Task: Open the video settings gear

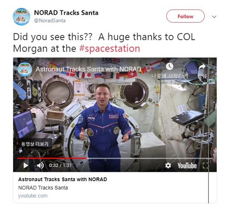Action: (x=168, y=166)
